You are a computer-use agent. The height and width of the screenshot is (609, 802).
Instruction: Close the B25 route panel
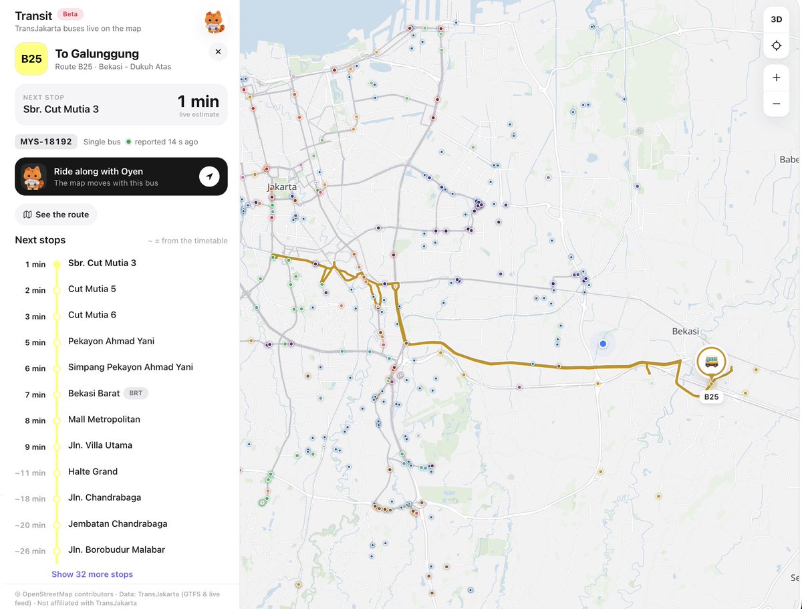click(x=218, y=52)
